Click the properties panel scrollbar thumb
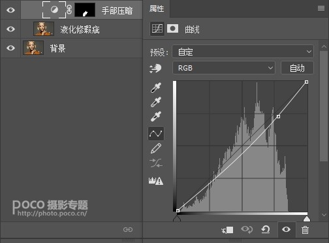The height and width of the screenshot is (243, 329). [x=324, y=106]
